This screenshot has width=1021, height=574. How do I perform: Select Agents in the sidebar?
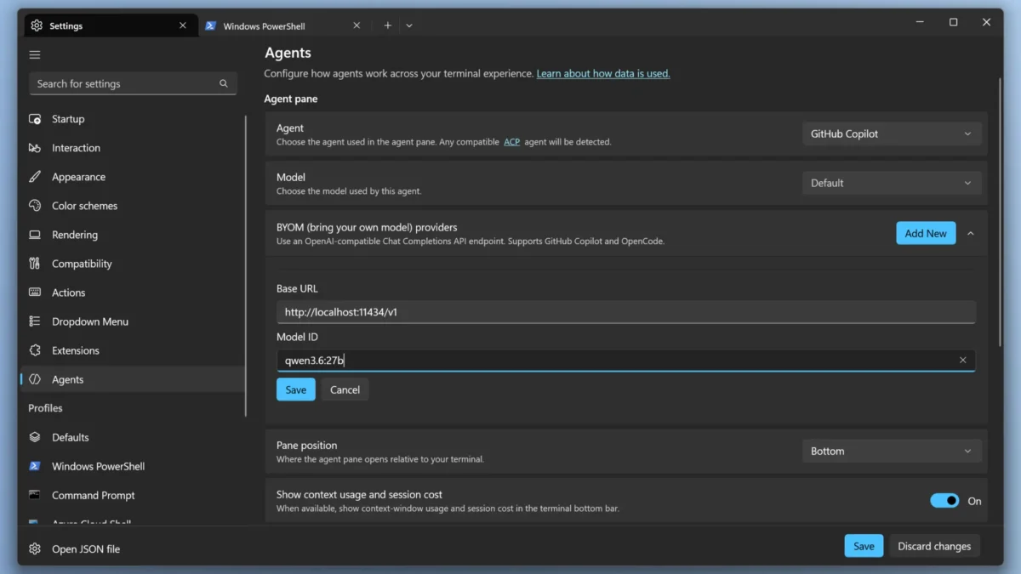click(x=133, y=379)
